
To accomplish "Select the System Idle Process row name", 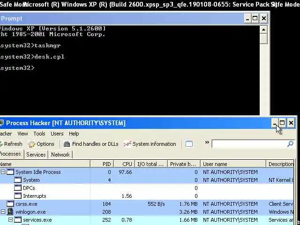I will click(38, 172).
